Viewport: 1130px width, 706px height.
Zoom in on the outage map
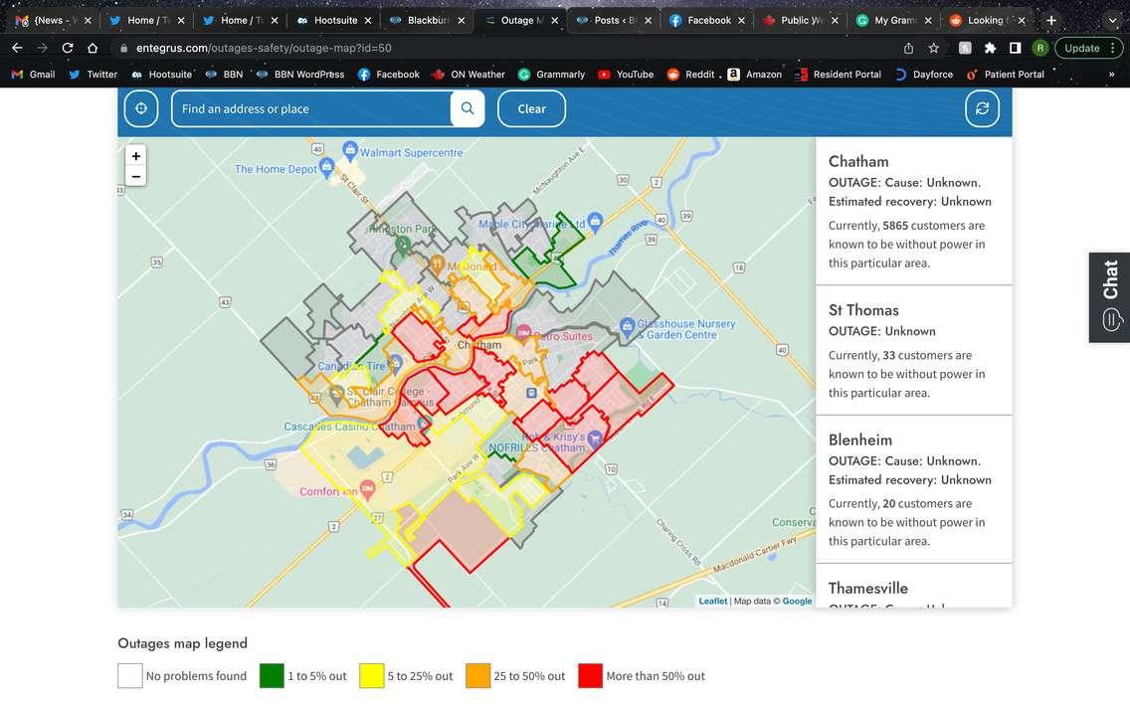click(x=136, y=156)
